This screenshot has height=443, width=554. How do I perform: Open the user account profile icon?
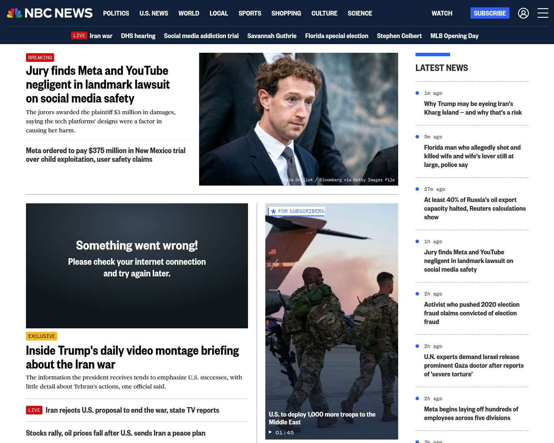point(523,13)
